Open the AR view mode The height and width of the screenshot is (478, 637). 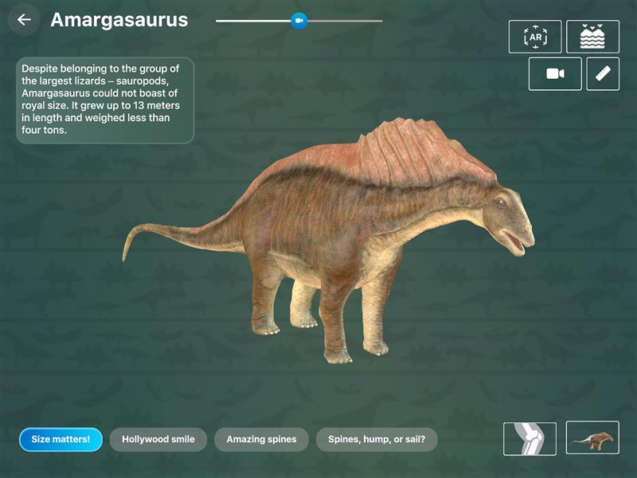click(x=535, y=37)
